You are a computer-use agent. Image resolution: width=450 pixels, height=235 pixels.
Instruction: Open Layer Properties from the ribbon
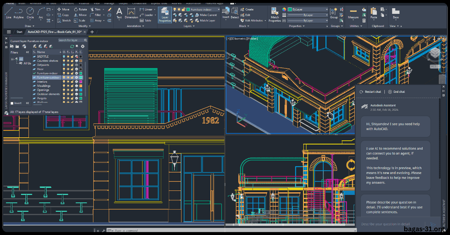(165, 14)
